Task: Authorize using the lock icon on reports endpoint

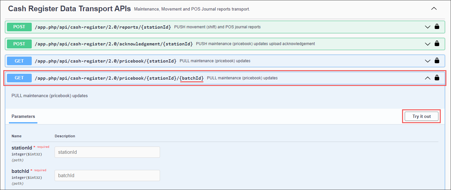Action: coord(437,27)
